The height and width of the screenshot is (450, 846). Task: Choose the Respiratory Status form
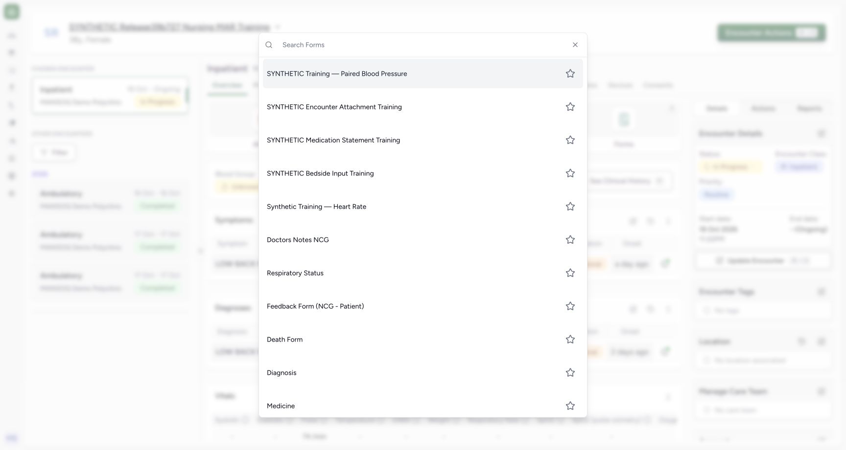(423, 273)
